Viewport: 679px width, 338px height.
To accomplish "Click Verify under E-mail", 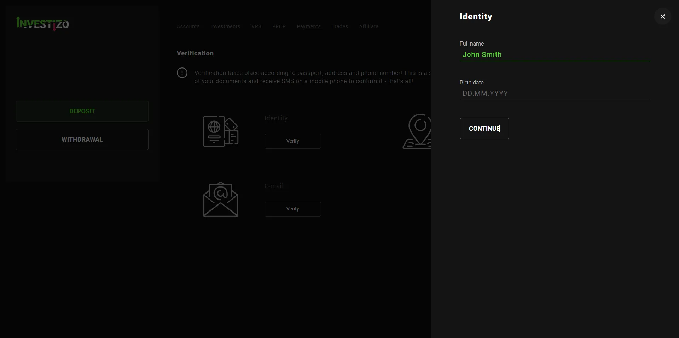I will point(293,209).
